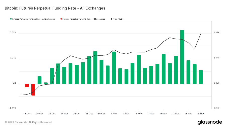Click the 0.02% left axis label

pos(13,33)
